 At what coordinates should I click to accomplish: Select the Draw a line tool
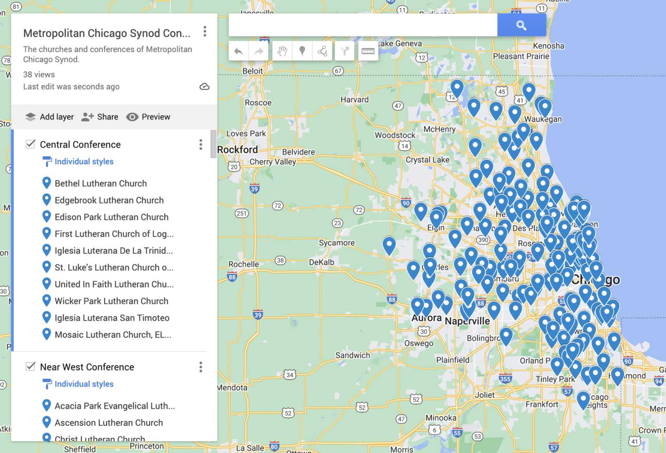[322, 51]
